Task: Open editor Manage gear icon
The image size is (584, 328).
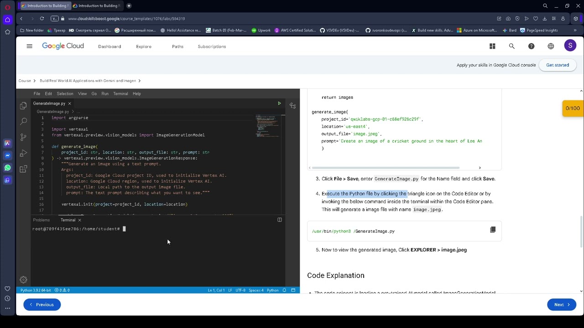Action: point(23,280)
